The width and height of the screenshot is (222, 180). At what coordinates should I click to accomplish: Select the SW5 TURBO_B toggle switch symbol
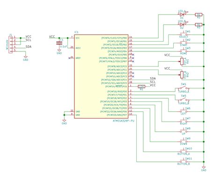point(184,100)
